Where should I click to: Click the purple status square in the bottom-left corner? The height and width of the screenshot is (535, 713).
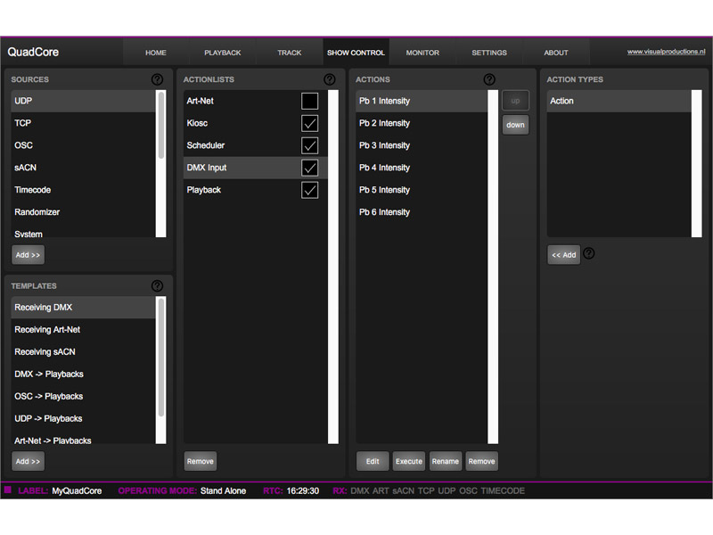click(x=7, y=490)
